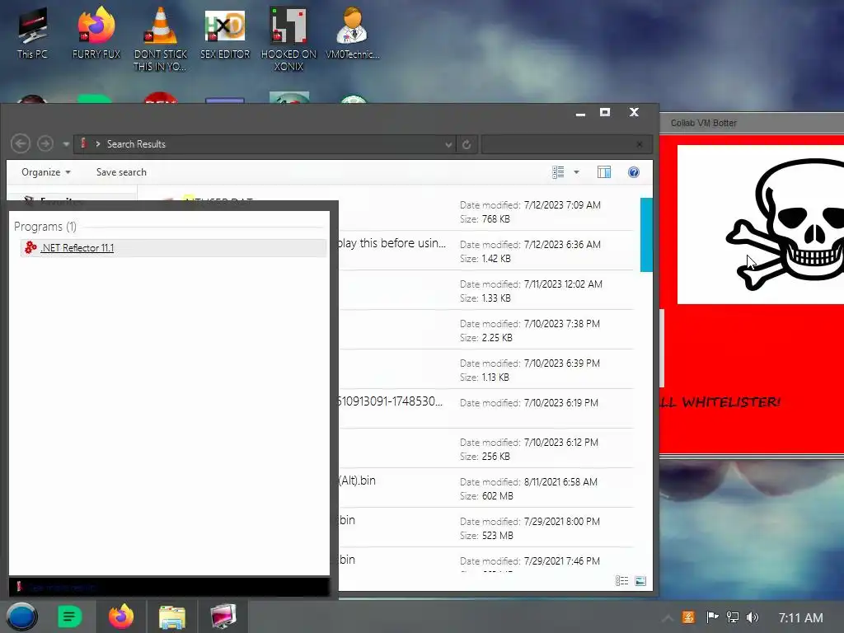844x633 pixels.
Task: Switch to File Explorer on taskbar
Action: tap(171, 617)
